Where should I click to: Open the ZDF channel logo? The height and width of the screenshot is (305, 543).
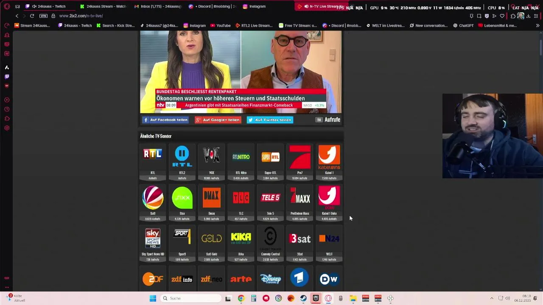click(x=153, y=279)
